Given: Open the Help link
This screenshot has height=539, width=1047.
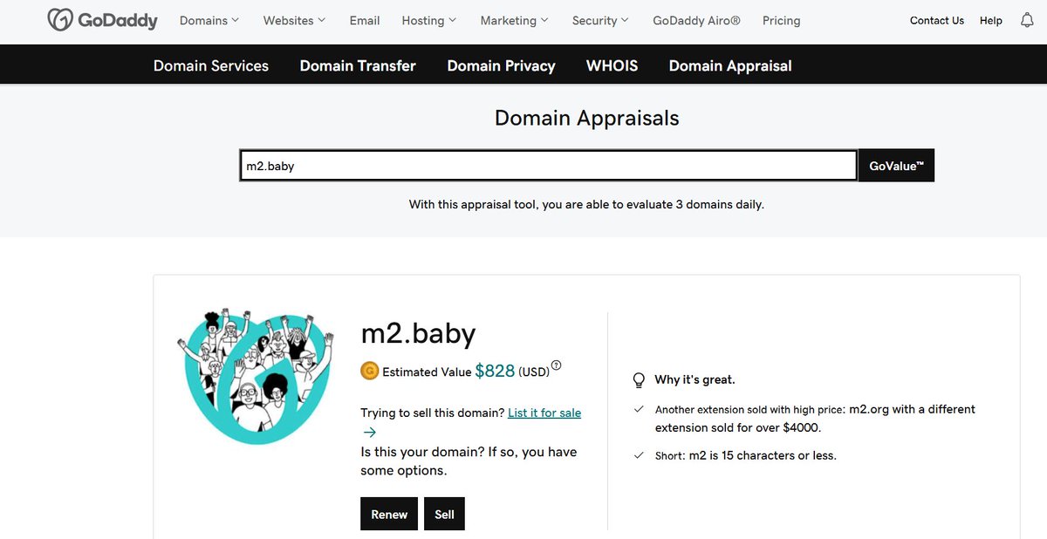Looking at the screenshot, I should click(x=991, y=20).
